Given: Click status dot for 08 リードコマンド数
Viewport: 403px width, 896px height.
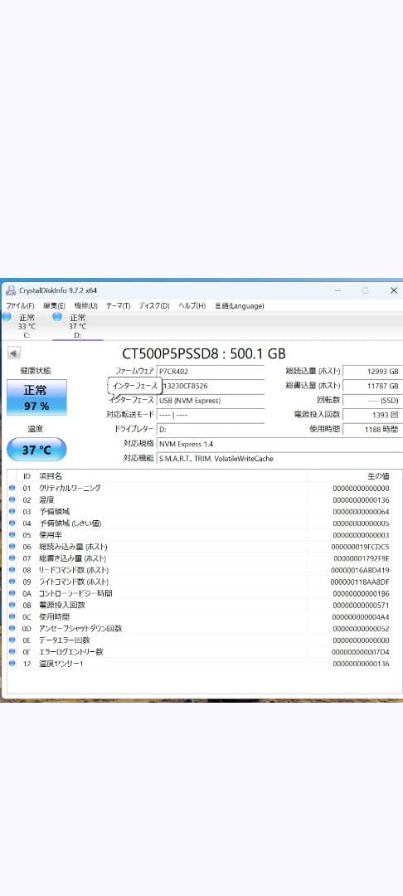Looking at the screenshot, I should 12,570.
